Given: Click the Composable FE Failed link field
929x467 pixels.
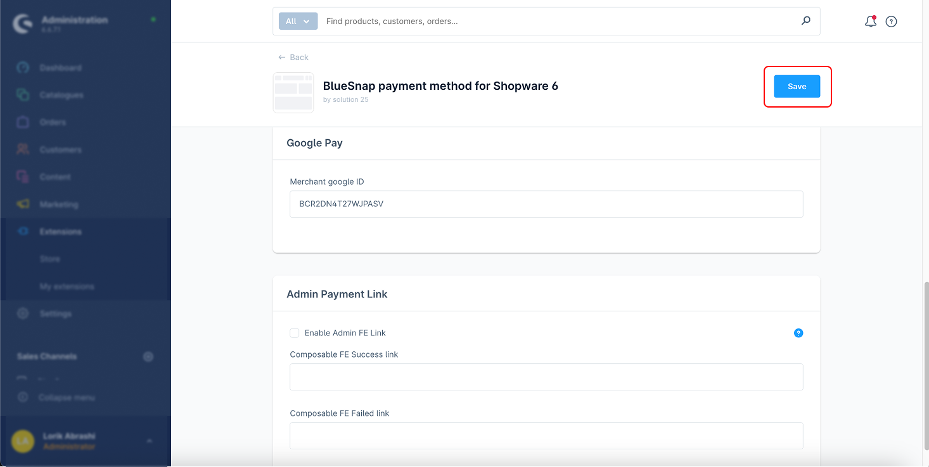Looking at the screenshot, I should 546,436.
